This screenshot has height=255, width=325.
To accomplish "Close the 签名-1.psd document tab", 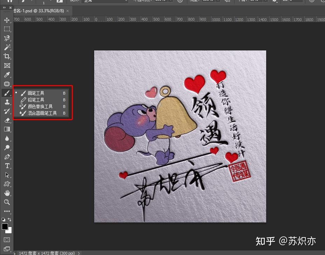I will 68,11.
